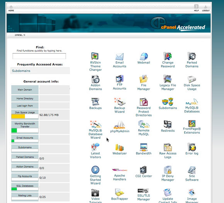Open SSL/TLS Manager icon

144,191
